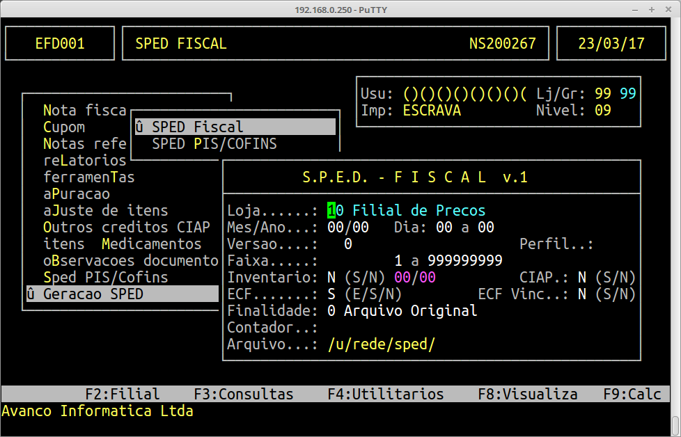
Task: Click the PuTTY title bar text
Action: tap(340, 10)
